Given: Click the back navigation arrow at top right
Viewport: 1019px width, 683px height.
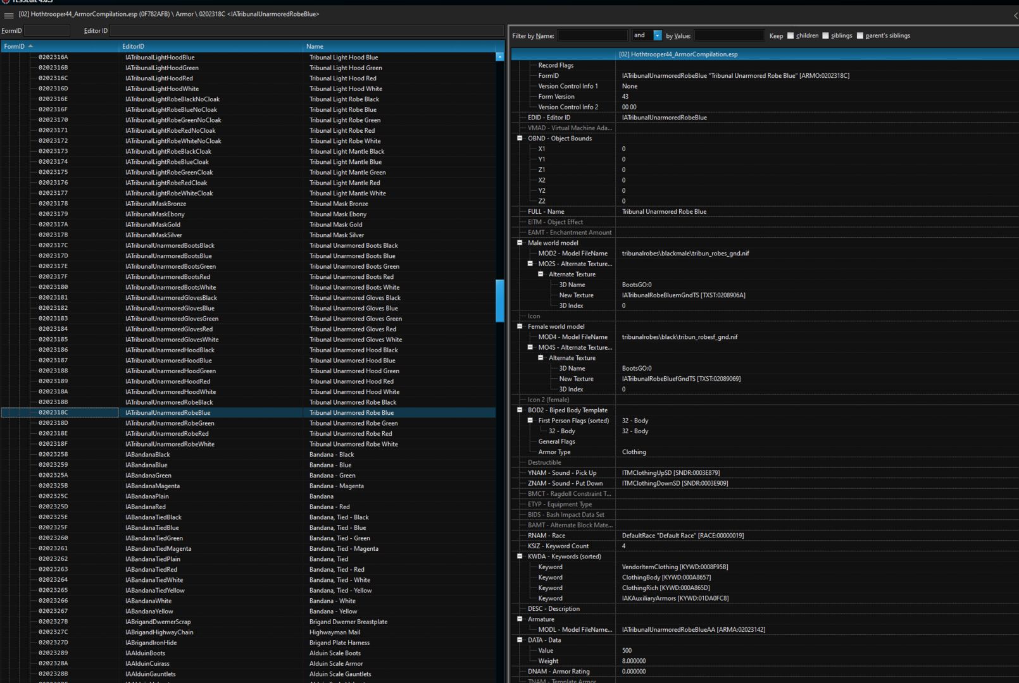Looking at the screenshot, I should tap(1015, 15).
